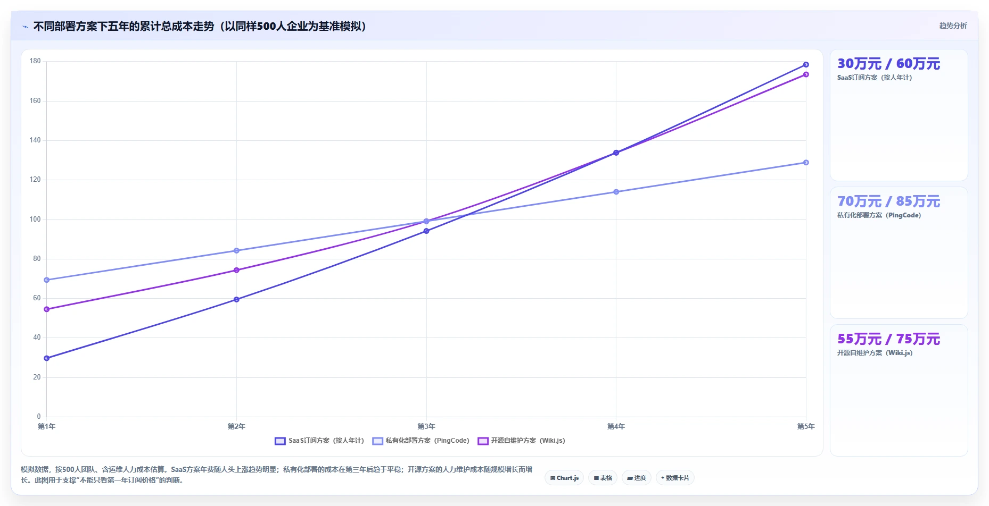Toggle the SaaS订阅方案 legend label

[x=326, y=441]
